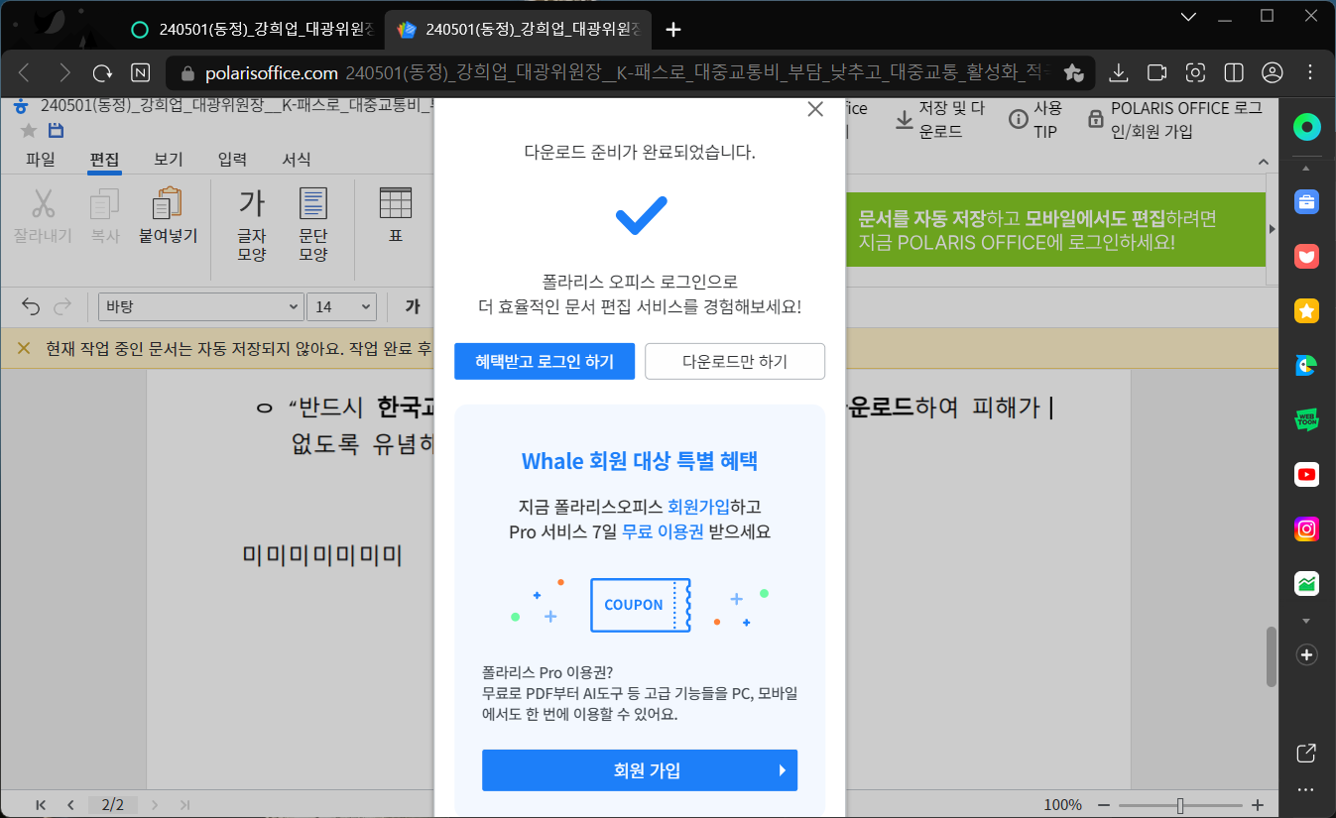Open the Instagram sidebar icon
This screenshot has height=818, width=1336.
(x=1307, y=529)
